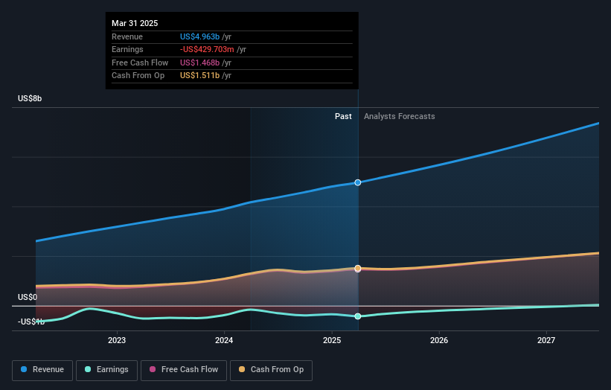
Task: Toggle the Free Cash Flow legend series
Action: point(184,370)
